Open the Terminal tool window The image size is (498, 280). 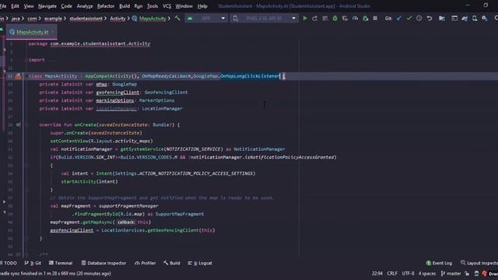[61, 263]
